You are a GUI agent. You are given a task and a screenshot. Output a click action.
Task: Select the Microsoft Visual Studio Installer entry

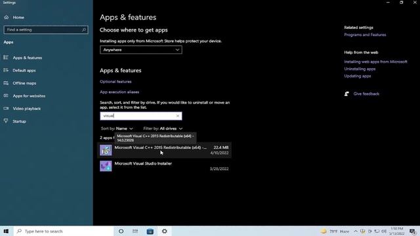(165, 166)
